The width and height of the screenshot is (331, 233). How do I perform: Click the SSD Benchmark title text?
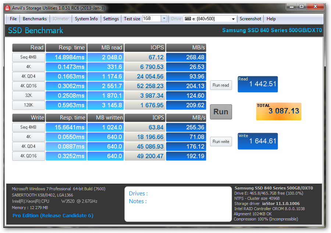(35, 31)
